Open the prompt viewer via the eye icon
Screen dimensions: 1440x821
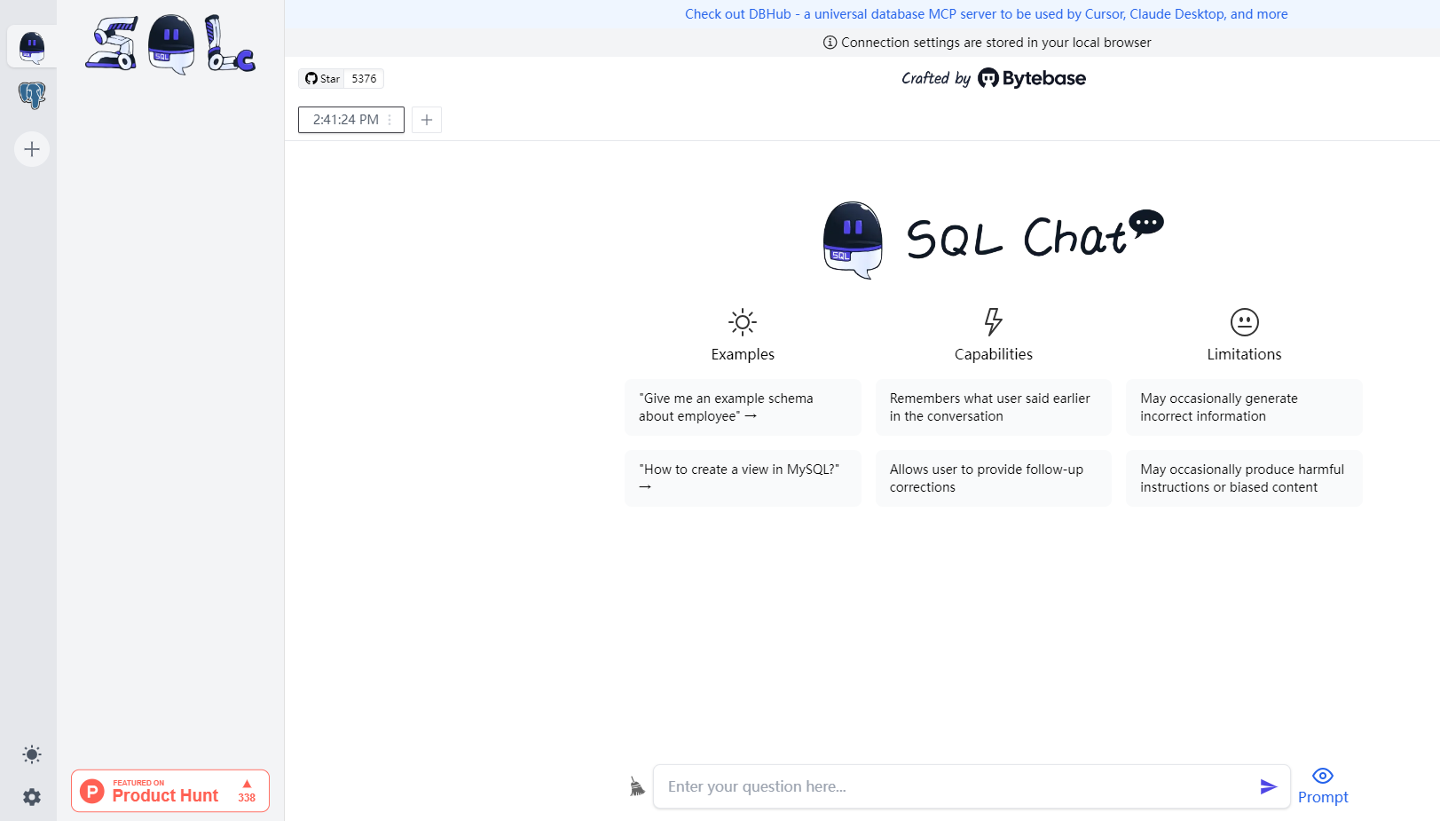1323,775
